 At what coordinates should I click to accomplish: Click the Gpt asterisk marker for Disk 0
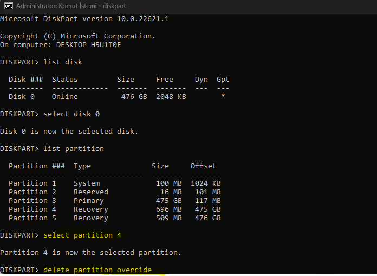(x=223, y=96)
